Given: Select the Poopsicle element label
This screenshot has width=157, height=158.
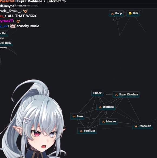Looking at the screenshot, I should 145,126.
